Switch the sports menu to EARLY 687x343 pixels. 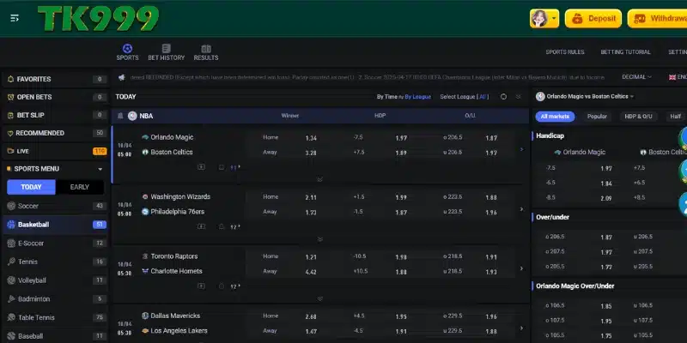[79, 187]
